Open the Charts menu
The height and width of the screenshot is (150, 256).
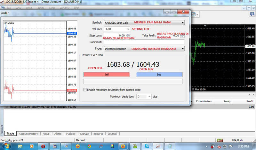40,8
